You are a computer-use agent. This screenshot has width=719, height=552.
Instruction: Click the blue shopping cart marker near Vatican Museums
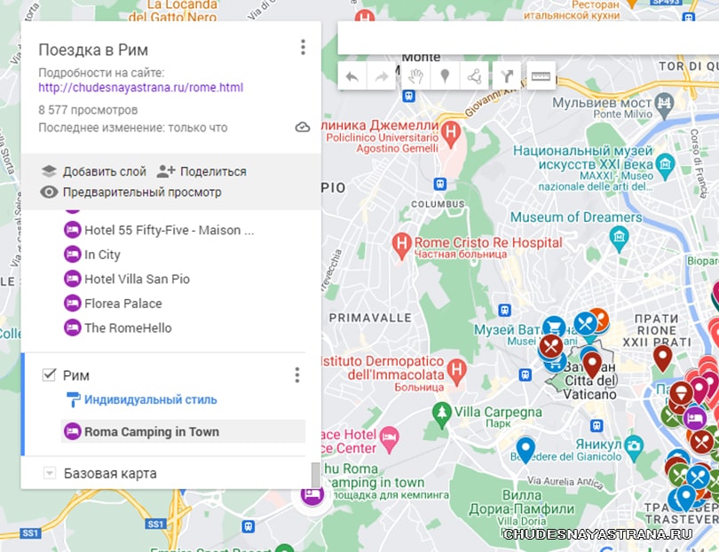554,327
